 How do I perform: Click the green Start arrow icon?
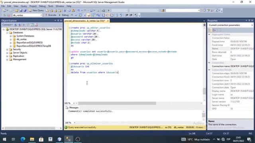pyautogui.click(x=108, y=11)
